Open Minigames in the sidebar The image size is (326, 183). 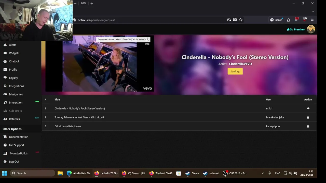tap(16, 94)
